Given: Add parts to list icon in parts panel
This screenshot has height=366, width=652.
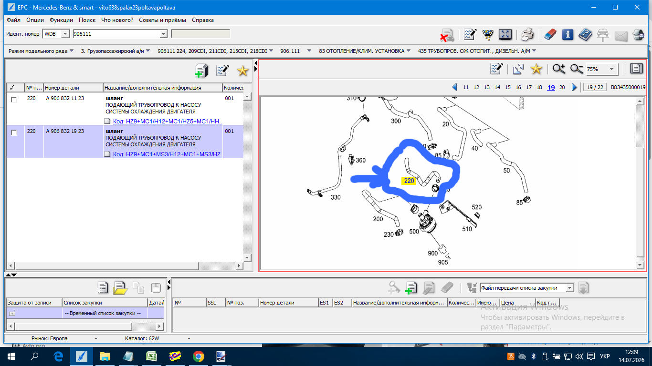Looking at the screenshot, I should click(x=202, y=71).
